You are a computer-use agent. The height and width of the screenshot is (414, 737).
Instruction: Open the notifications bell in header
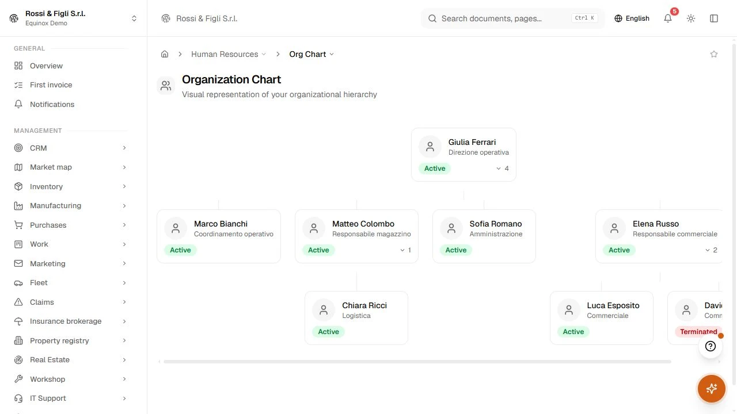[x=668, y=18]
